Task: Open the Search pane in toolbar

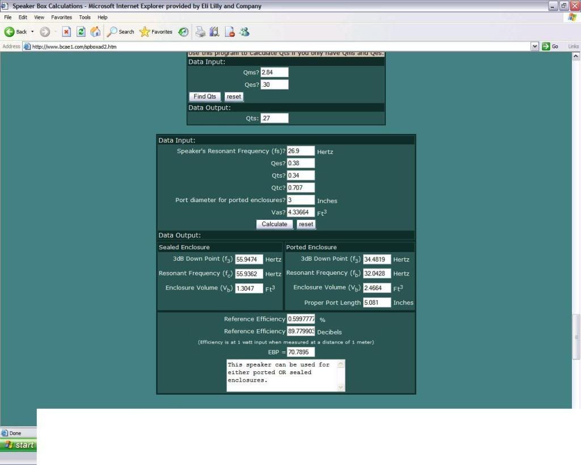Action: 120,32
